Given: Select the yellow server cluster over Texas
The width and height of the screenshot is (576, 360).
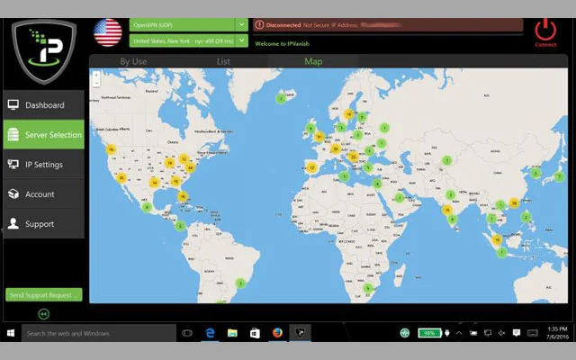Looking at the screenshot, I should (x=154, y=182).
